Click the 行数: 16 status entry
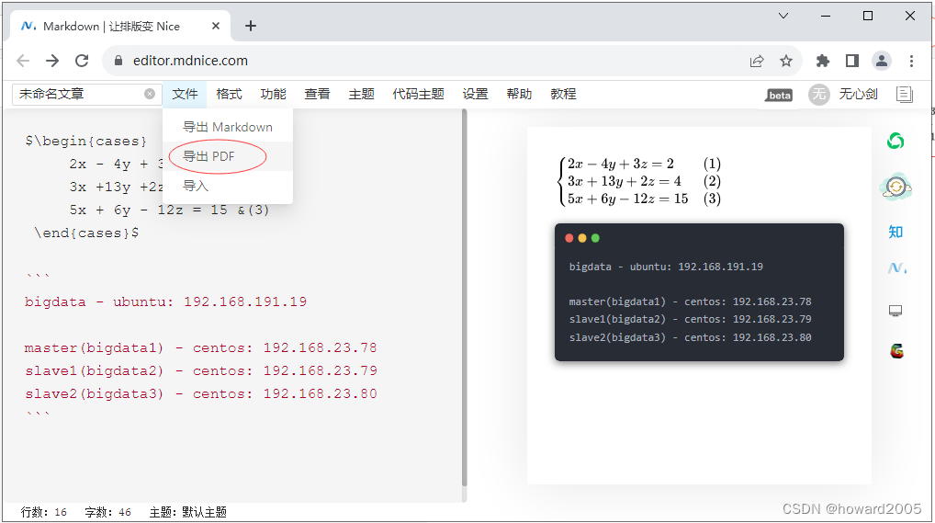Viewport: 935px width, 523px height. point(43,512)
